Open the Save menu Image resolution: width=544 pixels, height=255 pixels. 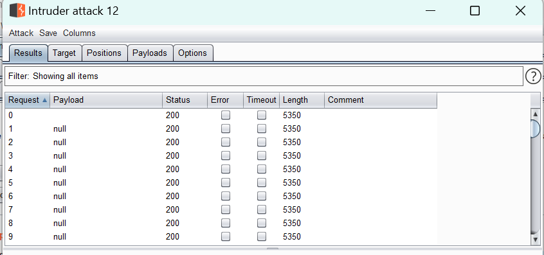tap(48, 33)
